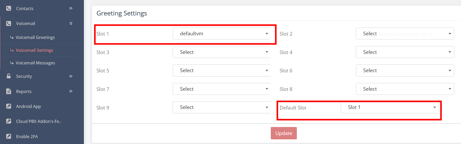Click the Android App external-link icon

pos(9,106)
